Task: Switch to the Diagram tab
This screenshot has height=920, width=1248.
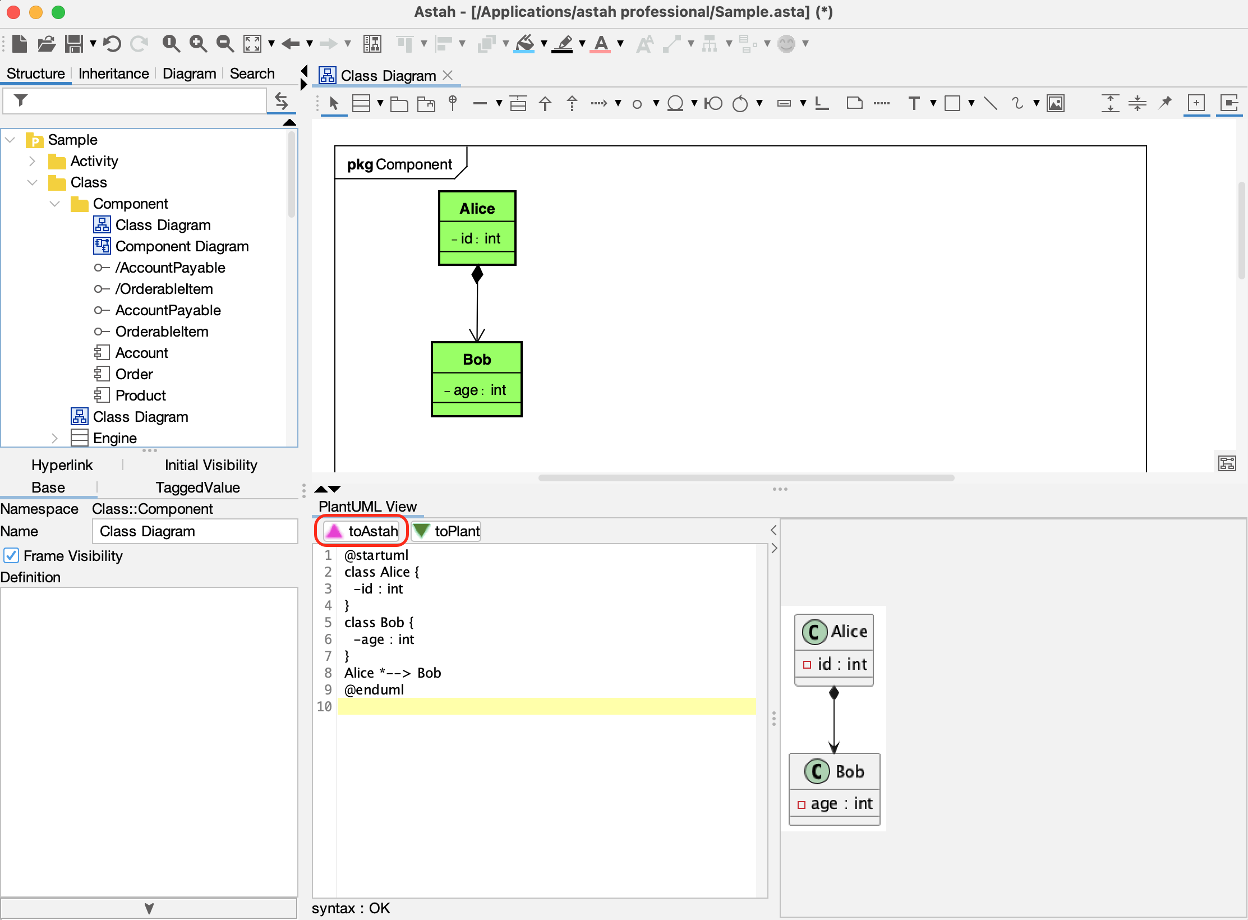Action: click(x=189, y=73)
